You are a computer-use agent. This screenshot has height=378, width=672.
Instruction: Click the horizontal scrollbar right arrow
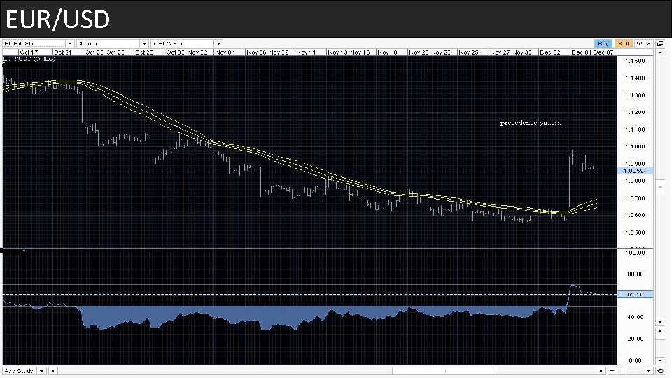coord(601,371)
